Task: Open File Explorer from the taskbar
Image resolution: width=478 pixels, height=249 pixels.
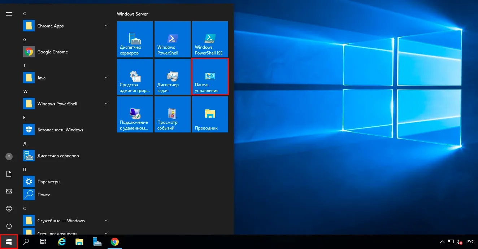Action: 79,242
